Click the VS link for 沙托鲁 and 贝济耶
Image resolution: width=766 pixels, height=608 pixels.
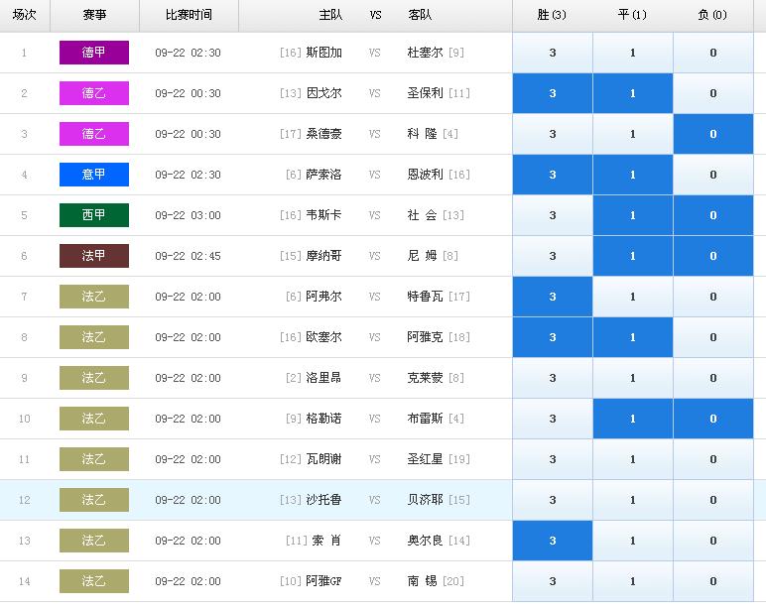[x=375, y=500]
